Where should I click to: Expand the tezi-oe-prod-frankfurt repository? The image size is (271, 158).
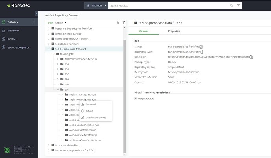tap(49, 145)
